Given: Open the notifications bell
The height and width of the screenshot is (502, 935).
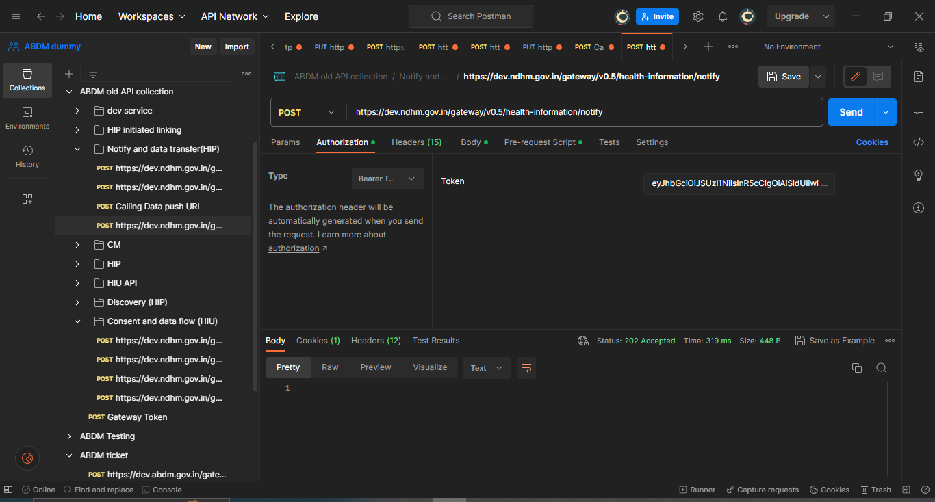Looking at the screenshot, I should pos(723,16).
